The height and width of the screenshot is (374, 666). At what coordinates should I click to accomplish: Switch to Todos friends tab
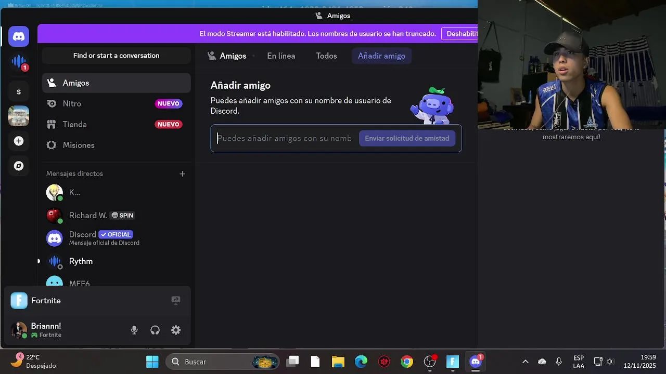[326, 56]
